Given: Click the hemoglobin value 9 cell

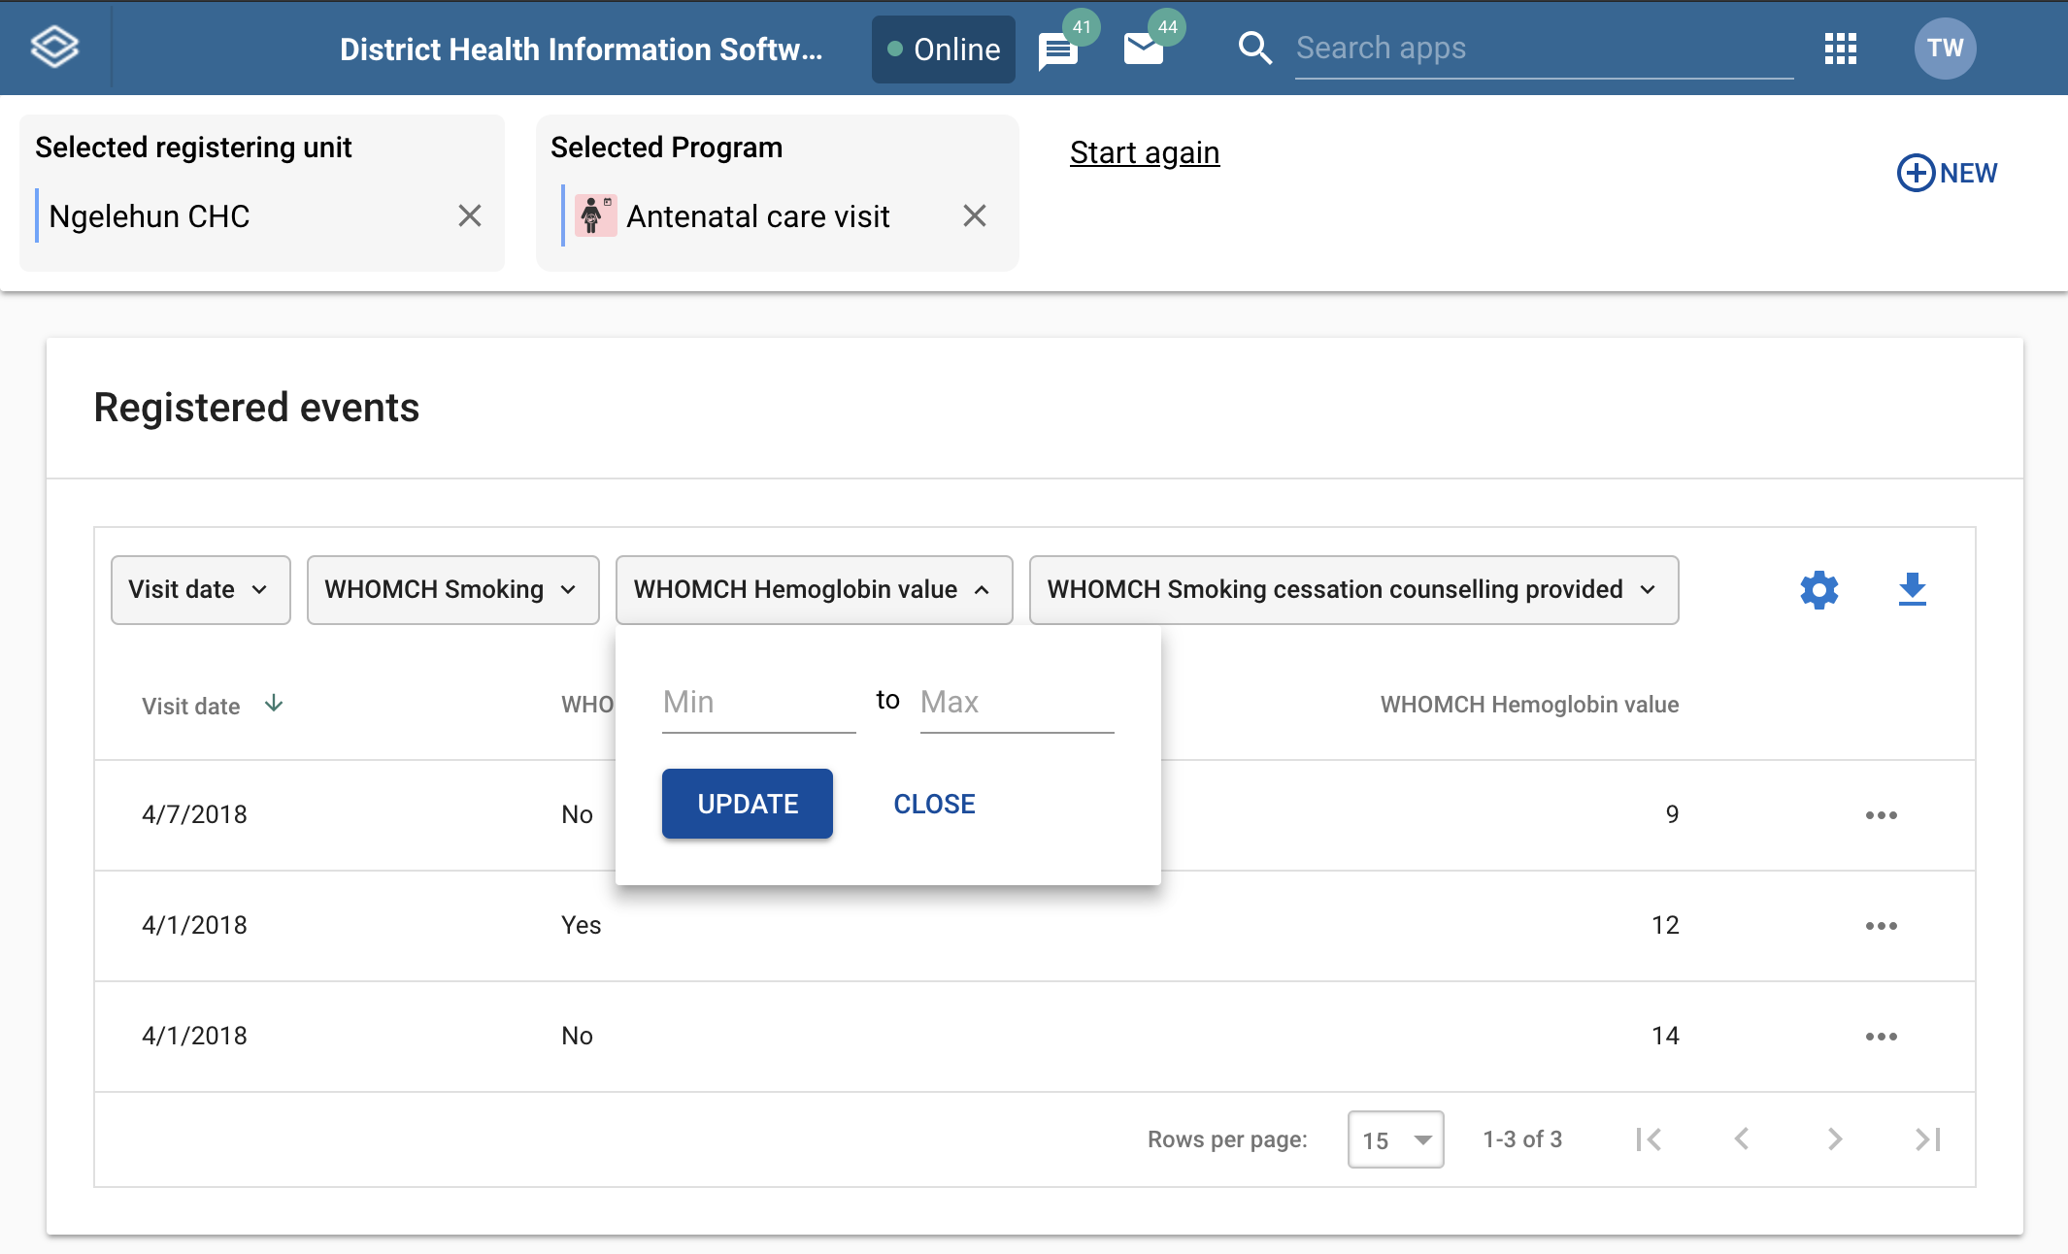Looking at the screenshot, I should [x=1672, y=814].
